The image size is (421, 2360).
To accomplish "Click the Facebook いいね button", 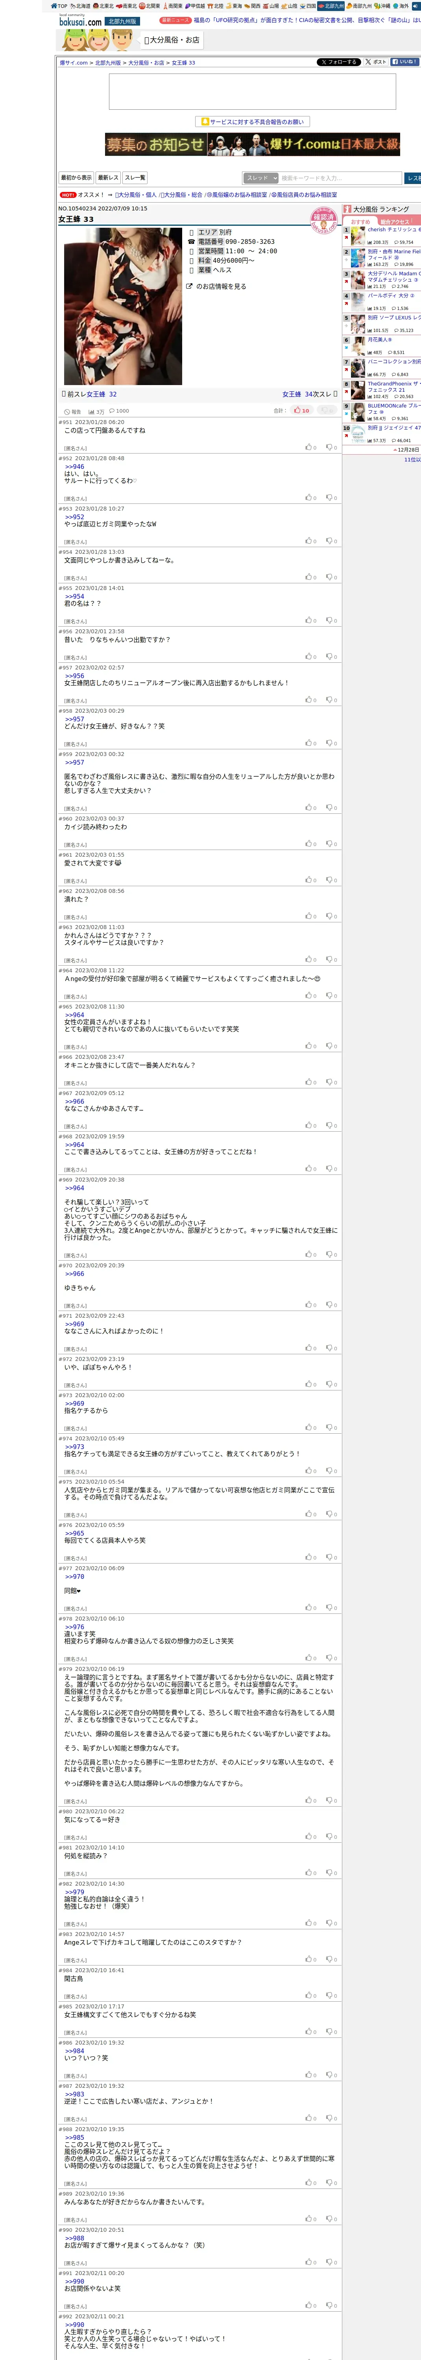I will click(404, 62).
